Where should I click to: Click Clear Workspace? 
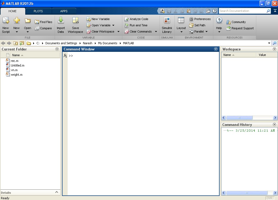click(100, 31)
